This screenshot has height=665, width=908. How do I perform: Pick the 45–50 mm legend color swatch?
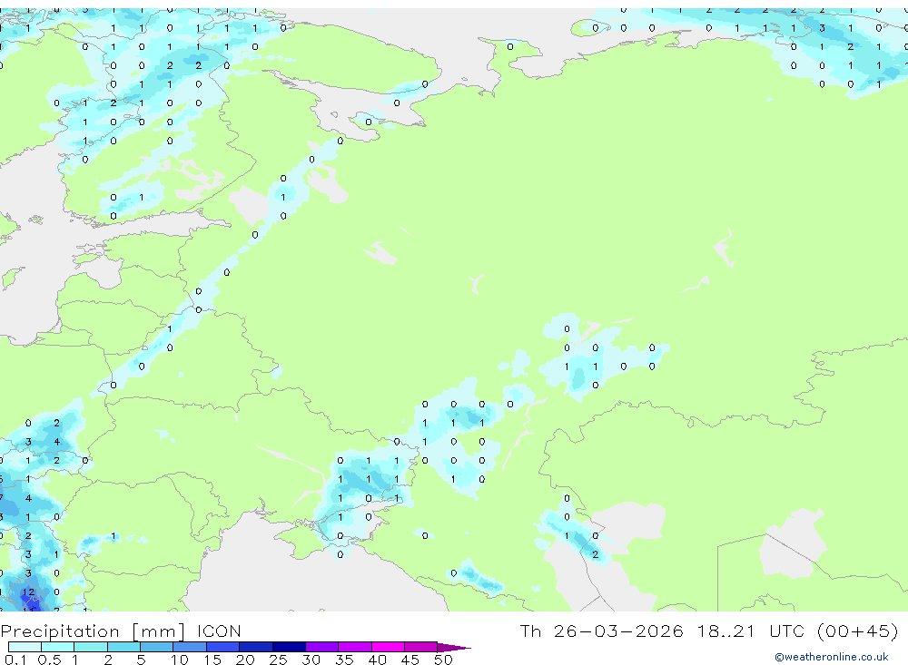[x=421, y=647]
